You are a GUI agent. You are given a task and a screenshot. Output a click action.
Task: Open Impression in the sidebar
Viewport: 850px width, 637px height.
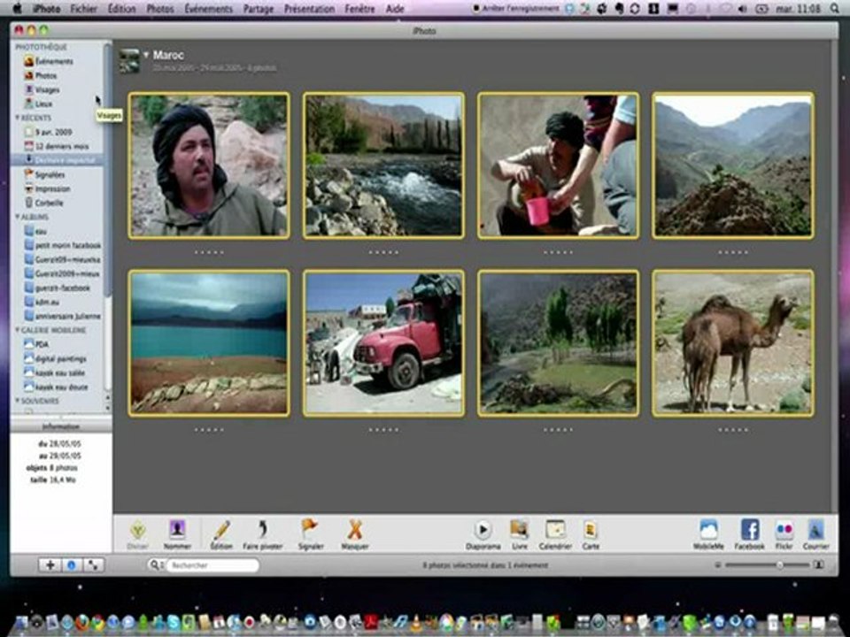(x=52, y=188)
